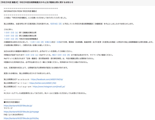Viewport: 155px width, 120px height.
Task: Open the kankanshiki2019koubo.jp homepage link
Action: (x=18, y=106)
